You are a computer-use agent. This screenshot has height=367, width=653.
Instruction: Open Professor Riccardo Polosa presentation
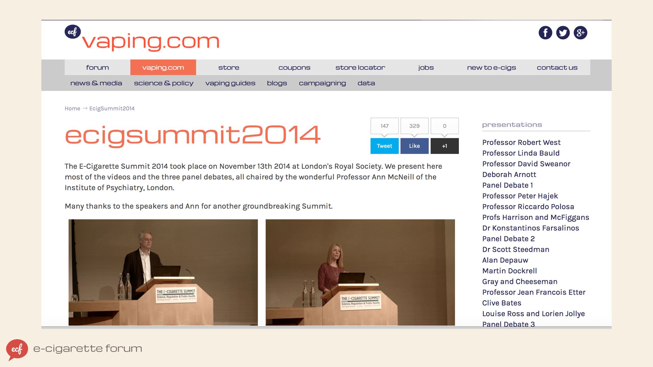point(528,206)
